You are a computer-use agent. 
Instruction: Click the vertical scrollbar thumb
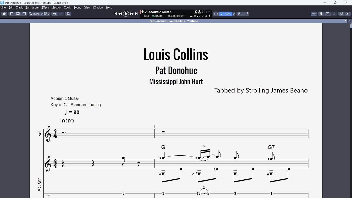(x=351, y=26)
